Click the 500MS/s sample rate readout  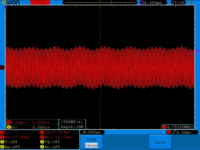pos(72,122)
